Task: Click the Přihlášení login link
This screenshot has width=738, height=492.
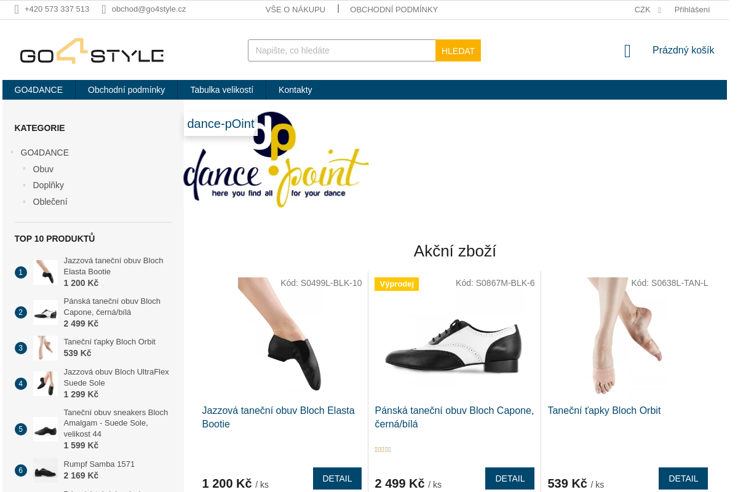Action: pos(692,10)
